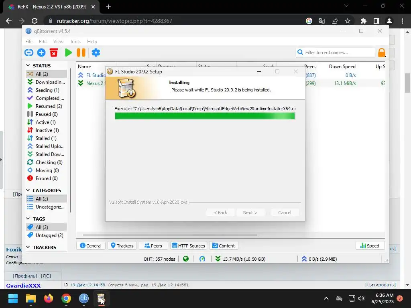The image size is (411, 308).
Task: Open Windows Start menu
Action: point(13,298)
